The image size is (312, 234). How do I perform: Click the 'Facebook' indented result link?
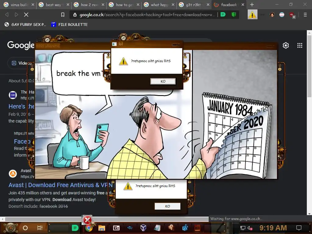tap(22, 141)
